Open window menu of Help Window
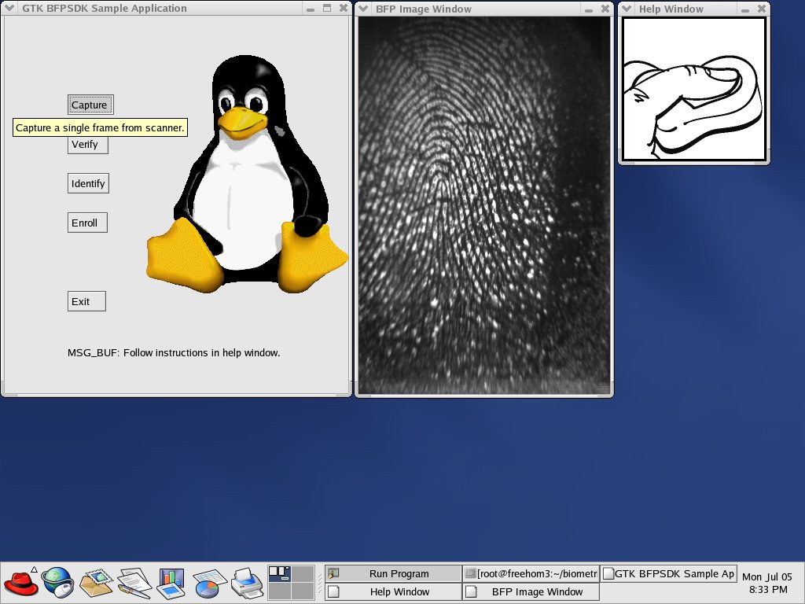Screen dimensions: 805x604 click(628, 9)
